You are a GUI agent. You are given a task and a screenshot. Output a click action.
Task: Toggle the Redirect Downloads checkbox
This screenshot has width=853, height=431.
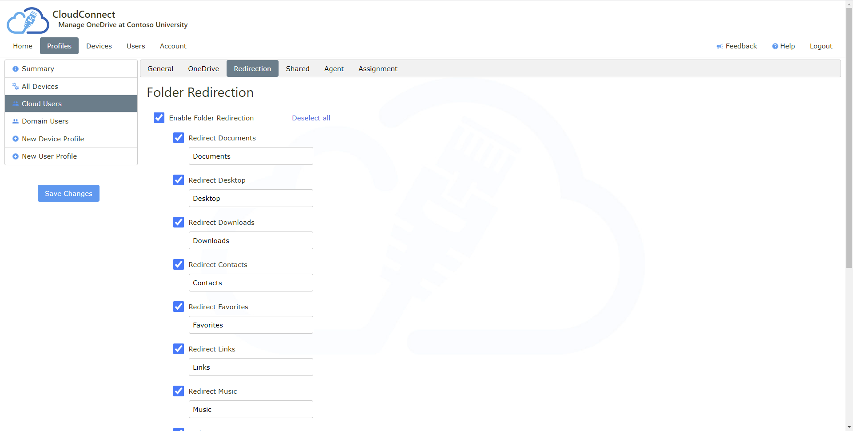179,222
